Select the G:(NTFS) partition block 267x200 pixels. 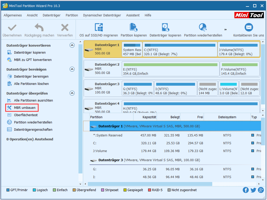pos(138,89)
